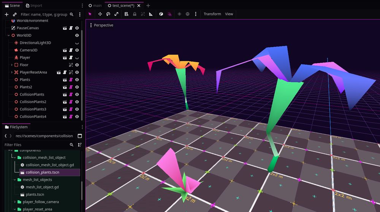This screenshot has height=212, width=380.
Task: Open the file sort options icon
Action: (x=79, y=145)
